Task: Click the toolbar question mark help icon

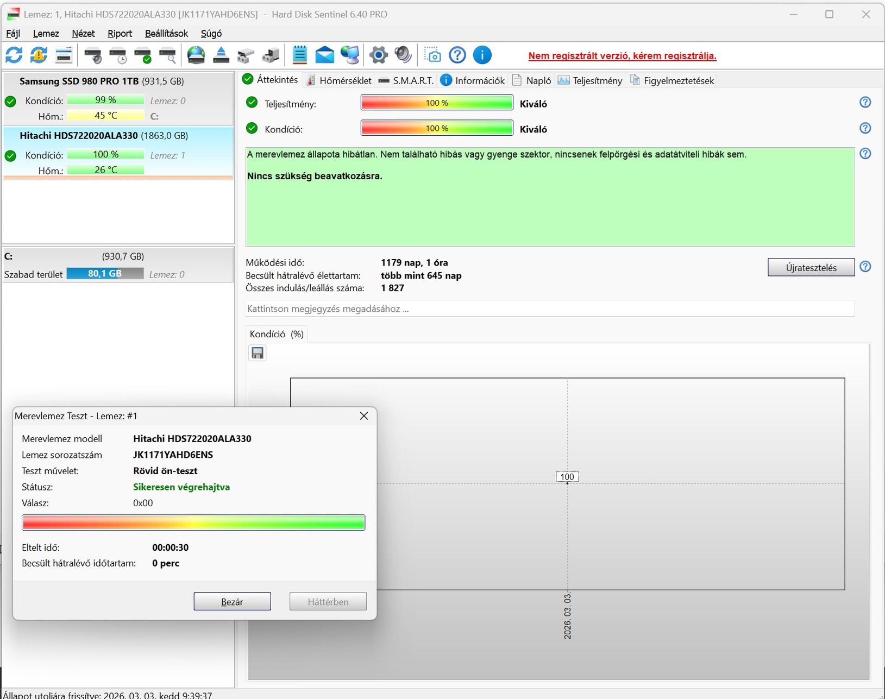Action: pos(457,55)
